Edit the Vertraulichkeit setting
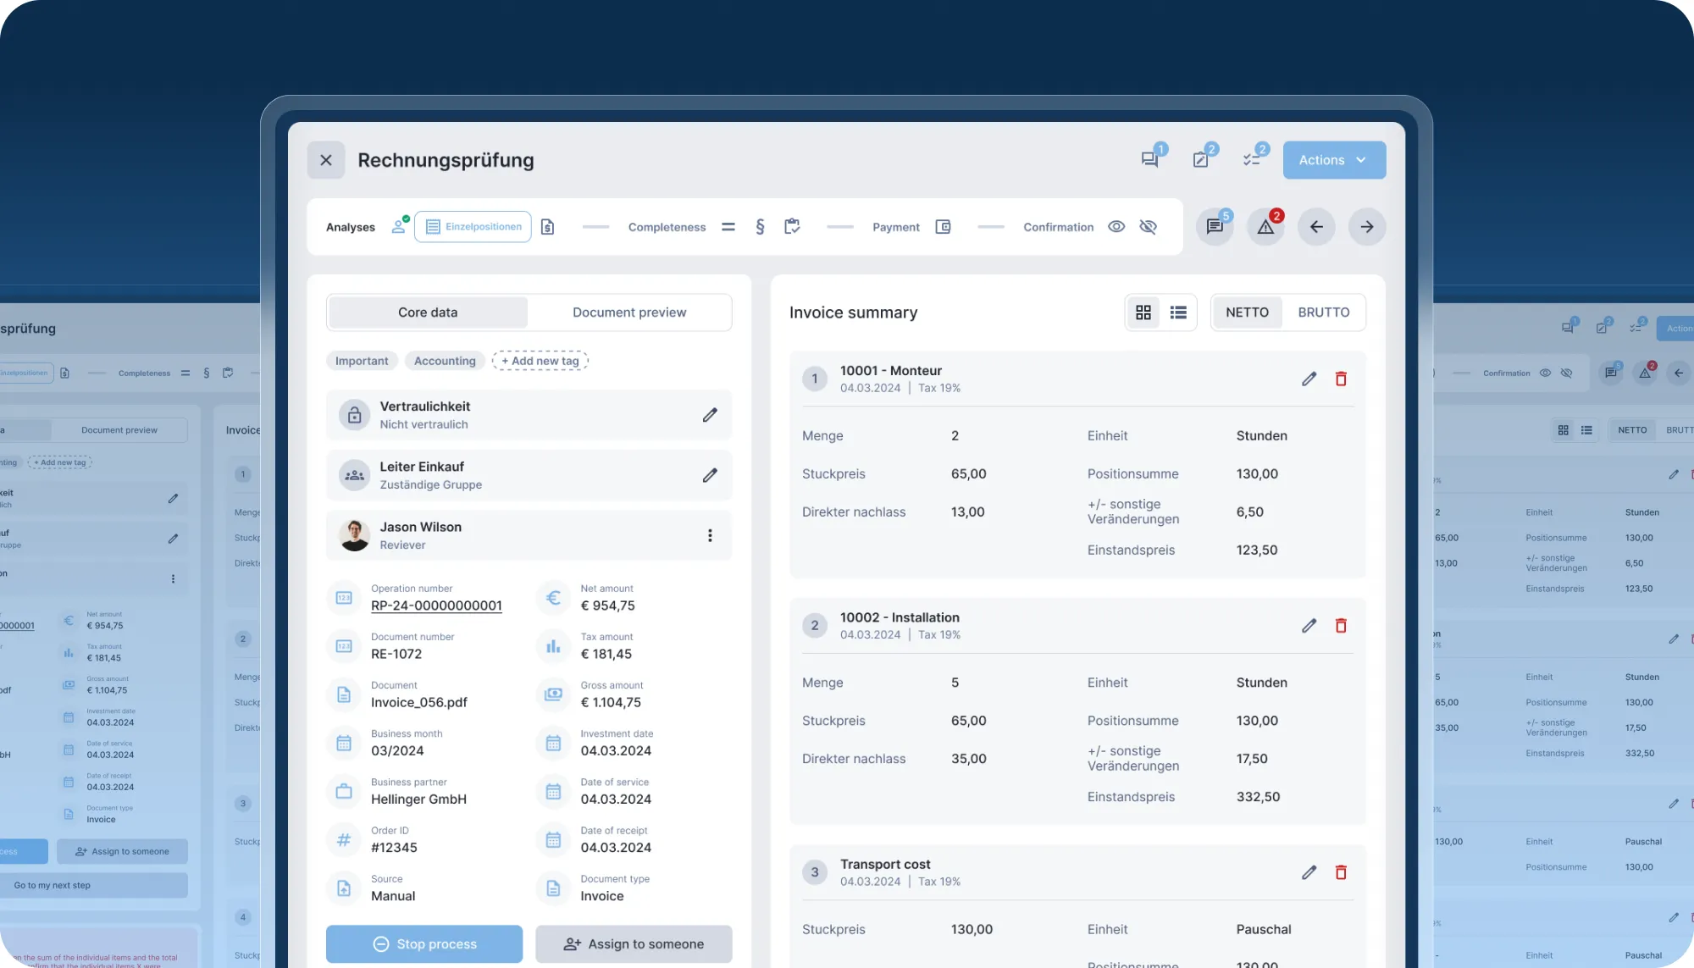The height and width of the screenshot is (968, 1694). pos(710,415)
